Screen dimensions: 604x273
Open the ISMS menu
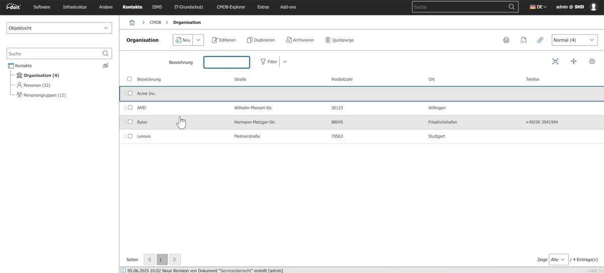157,7
